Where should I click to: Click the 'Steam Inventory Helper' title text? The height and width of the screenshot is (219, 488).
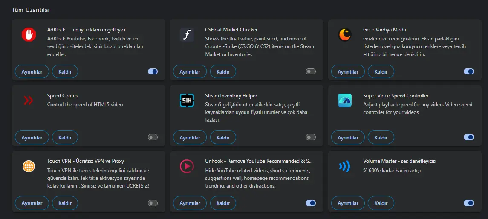(x=231, y=96)
